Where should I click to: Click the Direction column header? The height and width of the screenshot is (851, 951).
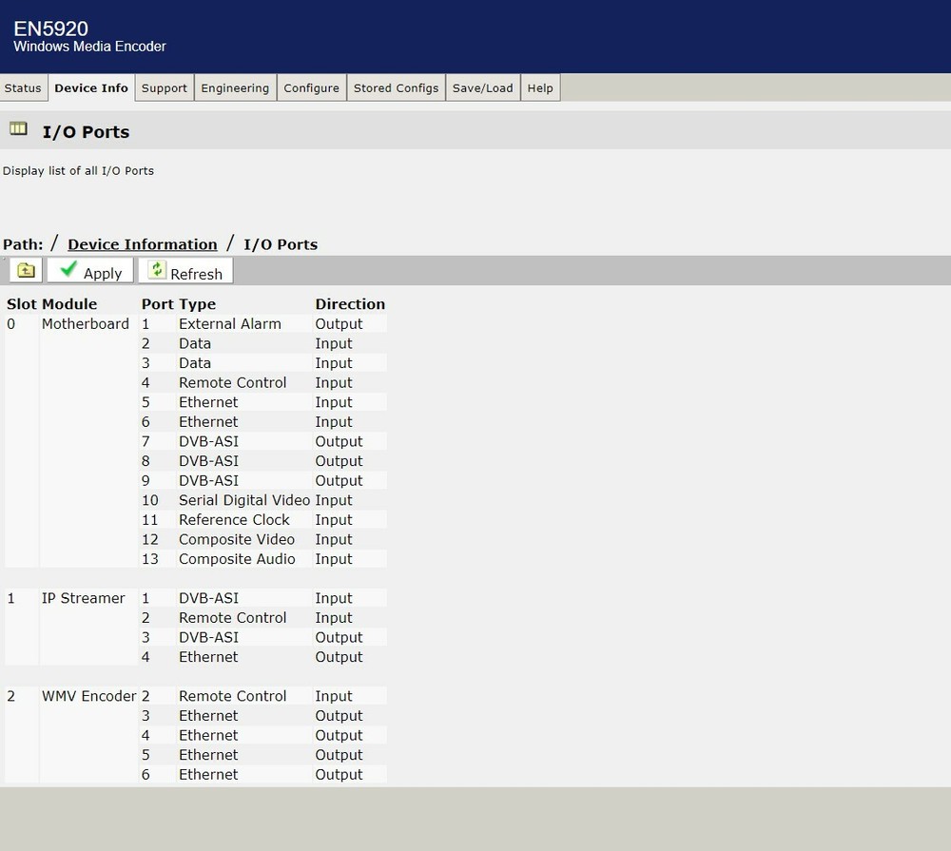[350, 304]
